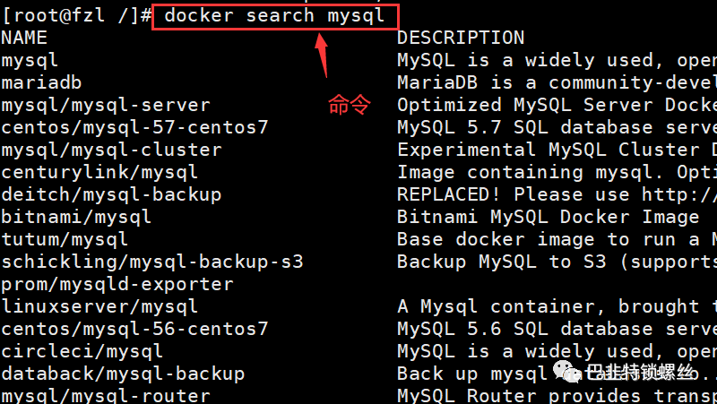717x404 pixels.
Task: Click the description starting with REPLACED!
Action: [x=556, y=194]
